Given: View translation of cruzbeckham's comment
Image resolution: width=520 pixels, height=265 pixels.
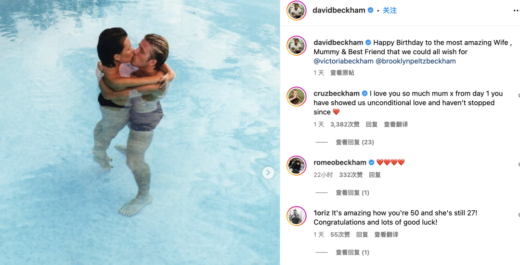Looking at the screenshot, I should click(396, 124).
